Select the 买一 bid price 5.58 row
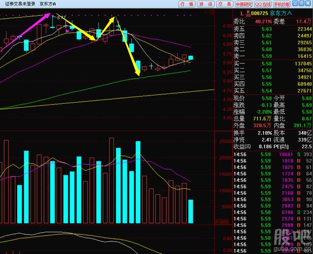This screenshot has width=313, height=254. (x=272, y=63)
